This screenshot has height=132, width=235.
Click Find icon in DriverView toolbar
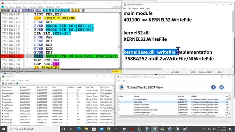click(x=14, y=84)
